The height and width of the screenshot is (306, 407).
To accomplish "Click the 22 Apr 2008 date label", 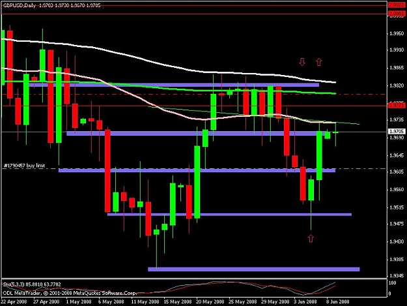I will click(14, 301).
